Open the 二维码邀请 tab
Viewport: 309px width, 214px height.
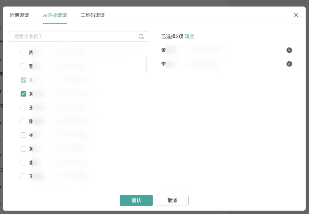coord(93,15)
